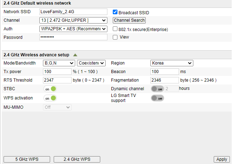
Task: Click the WPS activation label
Action: 18,98
